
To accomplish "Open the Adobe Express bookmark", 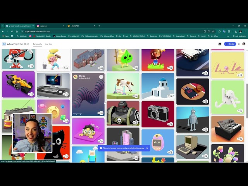I will coord(60,36).
